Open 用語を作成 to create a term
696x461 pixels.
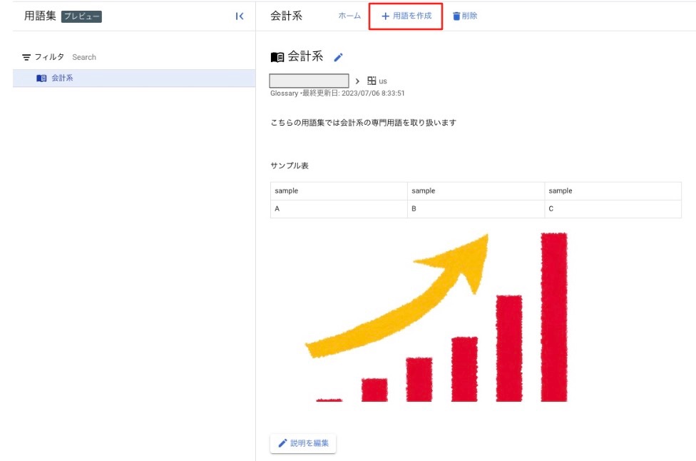tap(406, 16)
